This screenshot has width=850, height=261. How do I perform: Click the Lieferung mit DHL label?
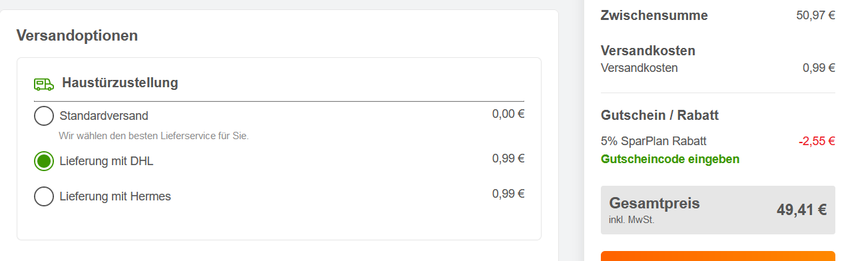(107, 161)
